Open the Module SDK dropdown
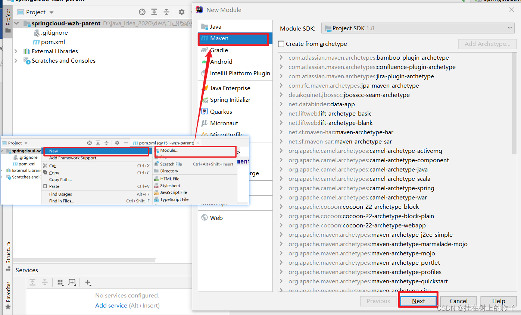Viewport: 521px width, 315px height. pos(418,28)
